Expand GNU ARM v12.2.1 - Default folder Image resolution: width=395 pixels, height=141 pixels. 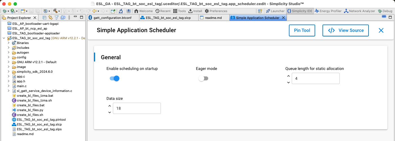click(9, 62)
